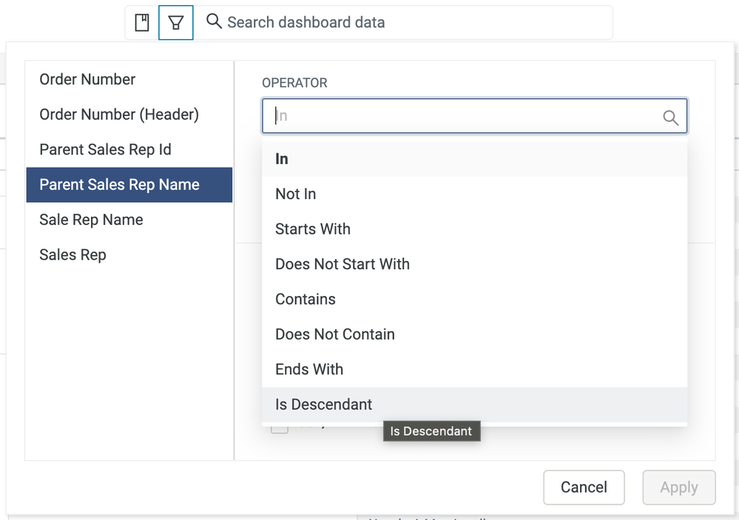Image resolution: width=739 pixels, height=520 pixels.
Task: Click into the Operator combo box
Action: tap(466, 116)
